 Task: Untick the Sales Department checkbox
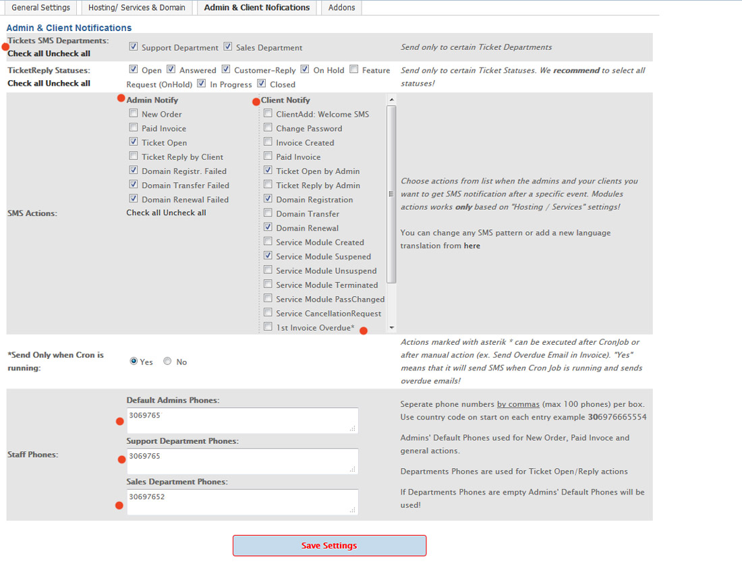pos(228,47)
